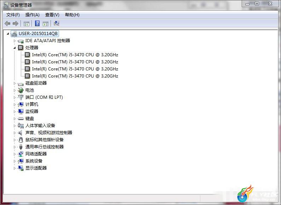The image size is (281, 205).
Task: Collapse the 处理器 node
Action: (x=15, y=48)
